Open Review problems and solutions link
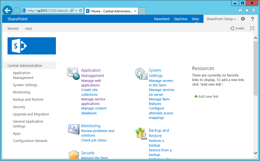Image resolution: width=260 pixels, height=161 pixels. 98,133
